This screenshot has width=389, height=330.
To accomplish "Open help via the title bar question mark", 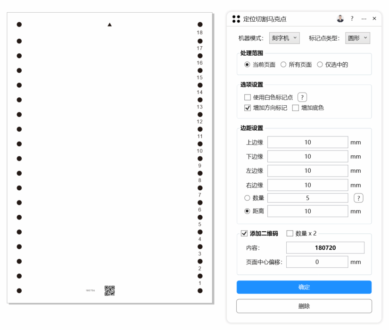I will tap(352, 19).
